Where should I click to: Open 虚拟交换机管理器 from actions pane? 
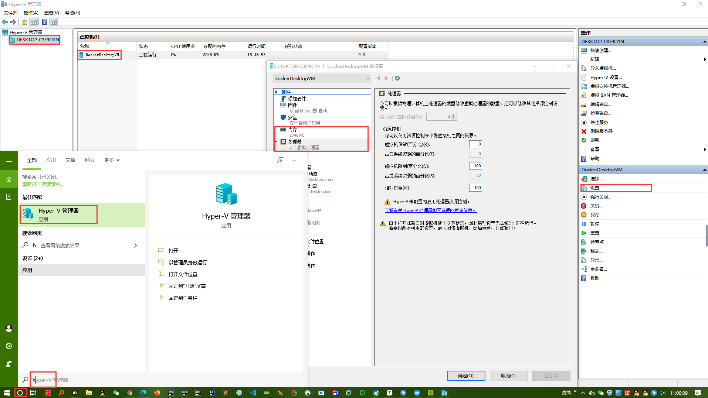click(609, 86)
